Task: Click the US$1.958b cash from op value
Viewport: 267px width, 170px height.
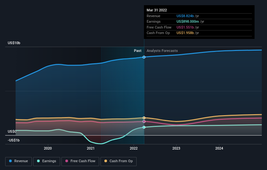Action: [x=185, y=33]
